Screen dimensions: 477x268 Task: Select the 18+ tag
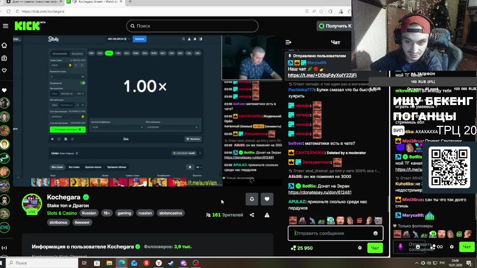coord(107,213)
